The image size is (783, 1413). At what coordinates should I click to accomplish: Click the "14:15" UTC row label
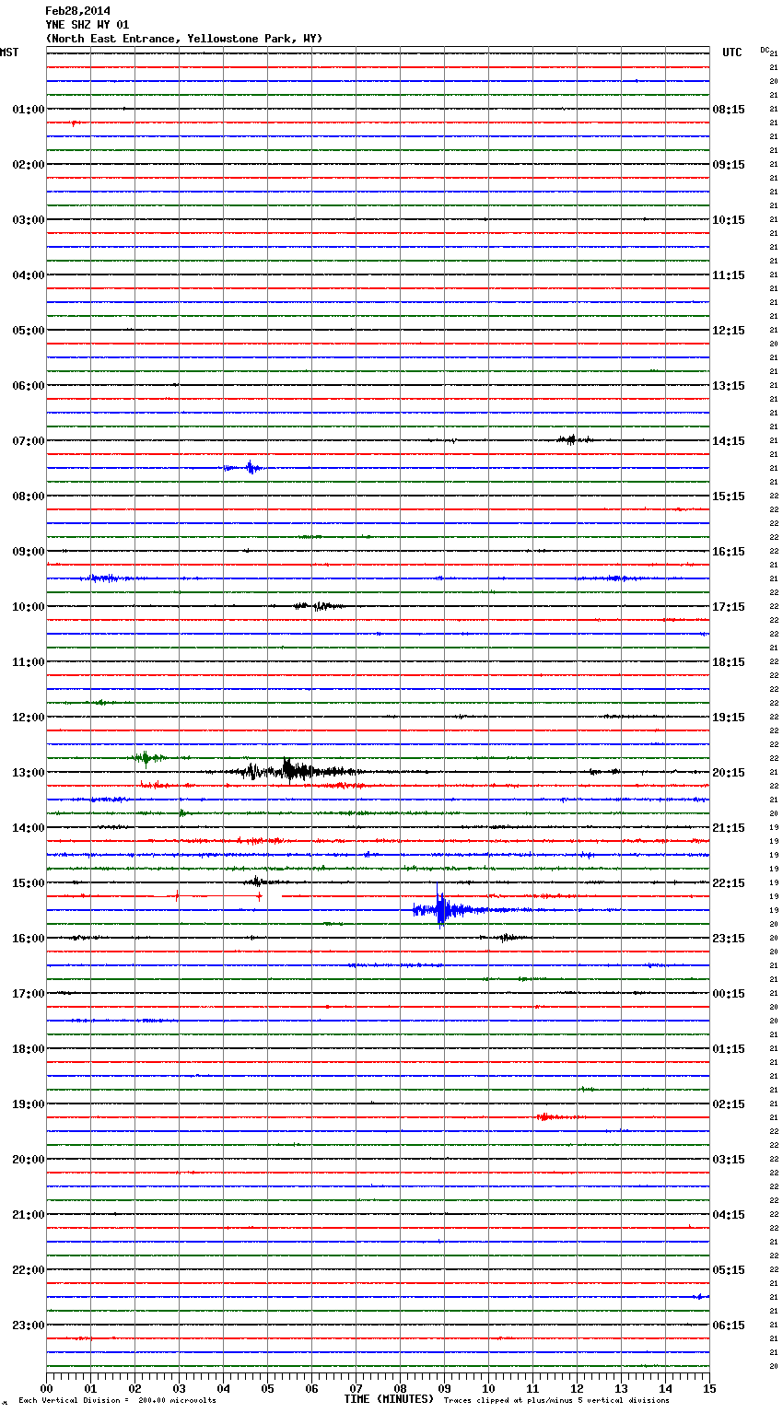click(729, 441)
